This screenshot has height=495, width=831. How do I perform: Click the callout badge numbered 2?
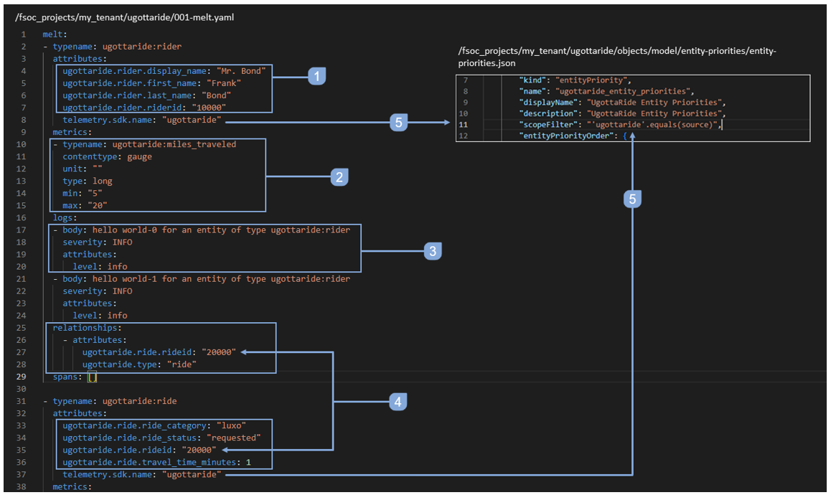pyautogui.click(x=339, y=176)
